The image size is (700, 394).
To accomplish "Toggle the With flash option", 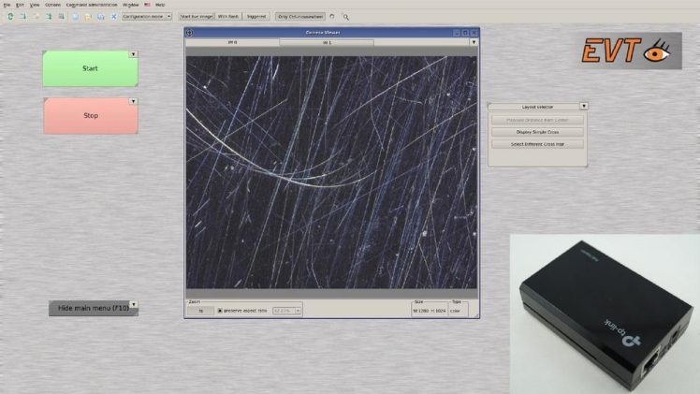I will tap(228, 16).
